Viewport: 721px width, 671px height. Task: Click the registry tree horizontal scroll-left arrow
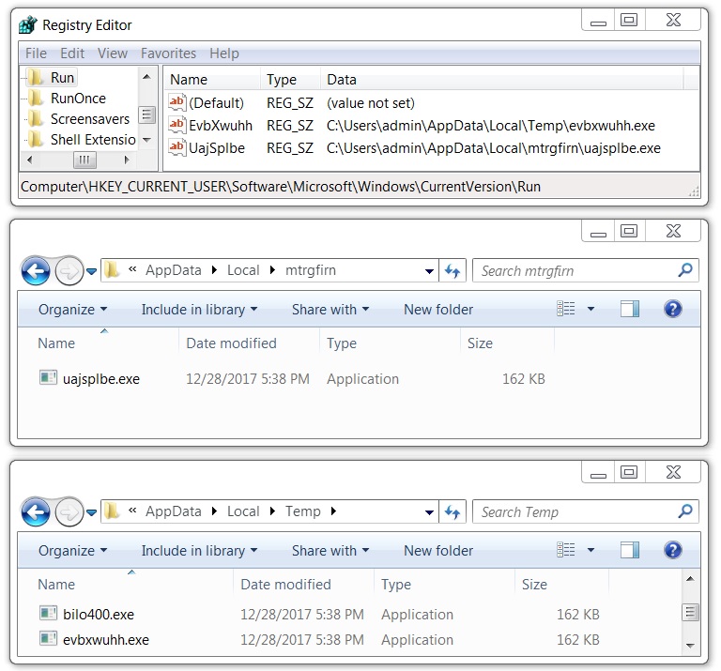29,160
